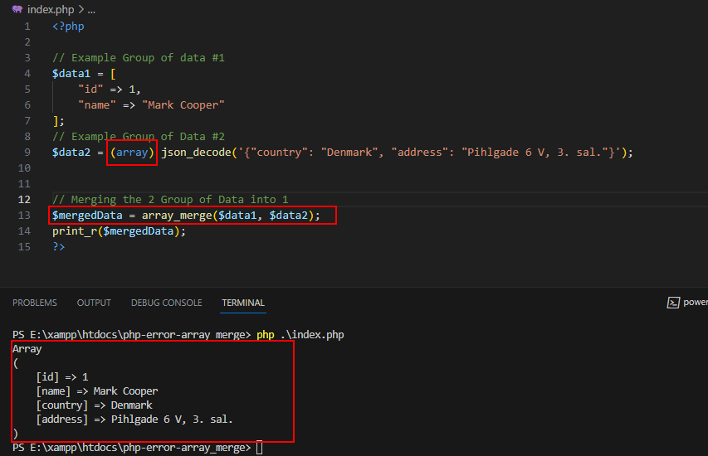Click the closing ?> tag on line 15
Image resolution: width=708 pixels, height=456 pixels.
[59, 247]
